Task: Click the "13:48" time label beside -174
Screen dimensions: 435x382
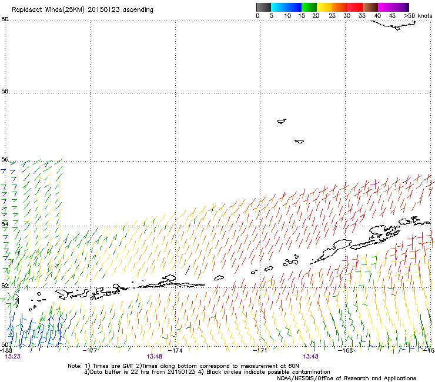Action: pos(155,357)
